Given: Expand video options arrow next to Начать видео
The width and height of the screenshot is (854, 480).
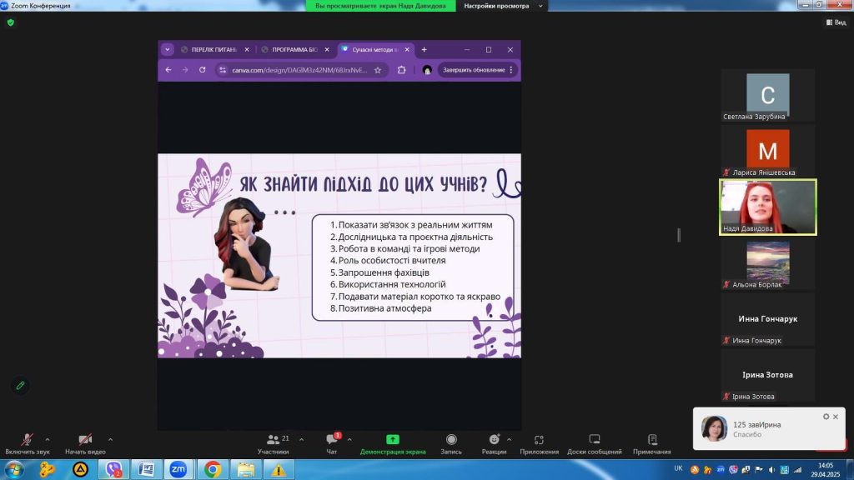Looking at the screenshot, I should click(x=111, y=439).
